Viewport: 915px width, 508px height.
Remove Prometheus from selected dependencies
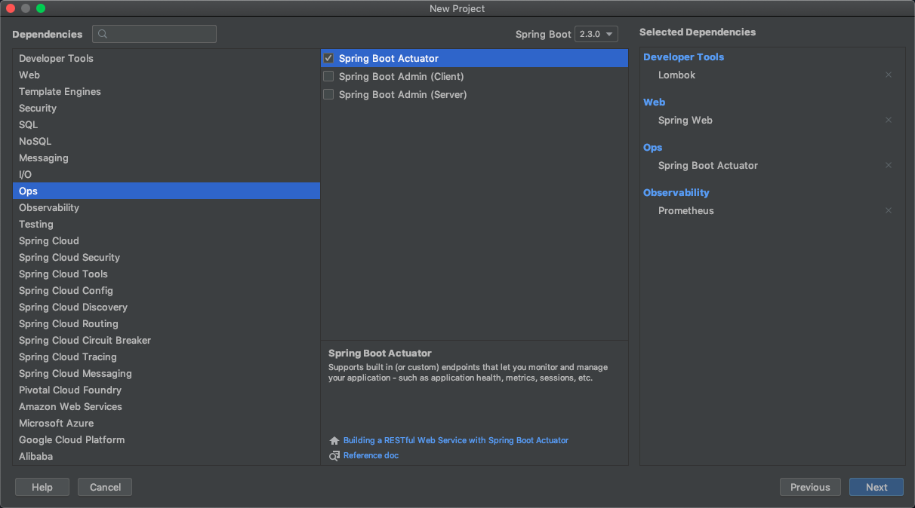click(x=889, y=210)
